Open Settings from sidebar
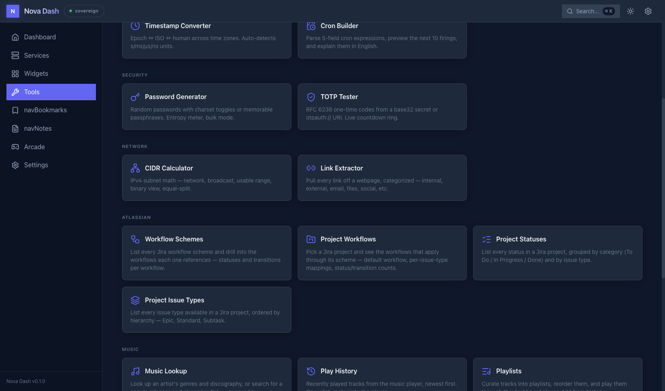 pos(51,165)
